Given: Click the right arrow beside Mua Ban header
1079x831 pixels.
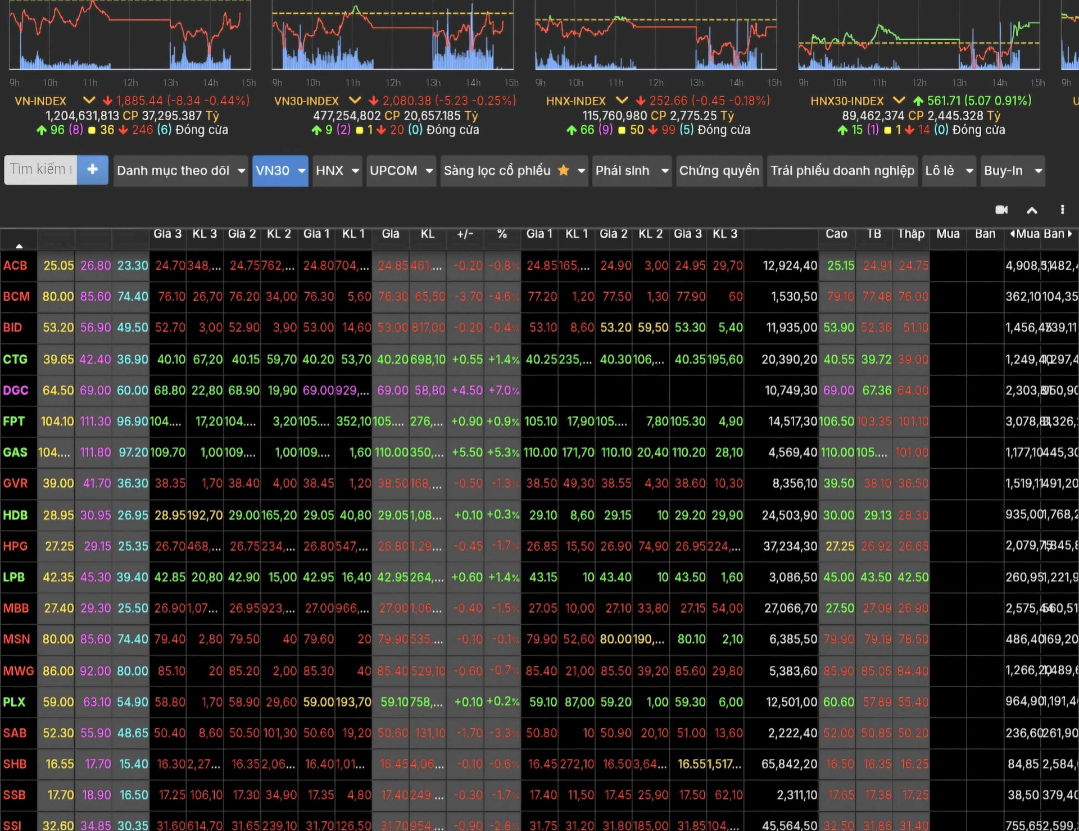Looking at the screenshot, I should 1070,234.
